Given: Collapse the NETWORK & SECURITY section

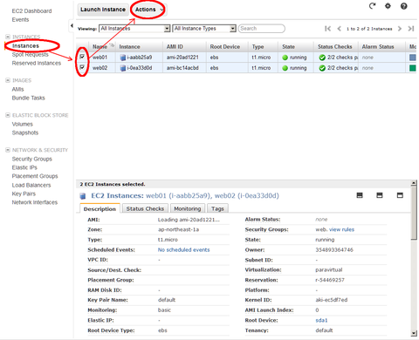Looking at the screenshot, I should coord(8,150).
